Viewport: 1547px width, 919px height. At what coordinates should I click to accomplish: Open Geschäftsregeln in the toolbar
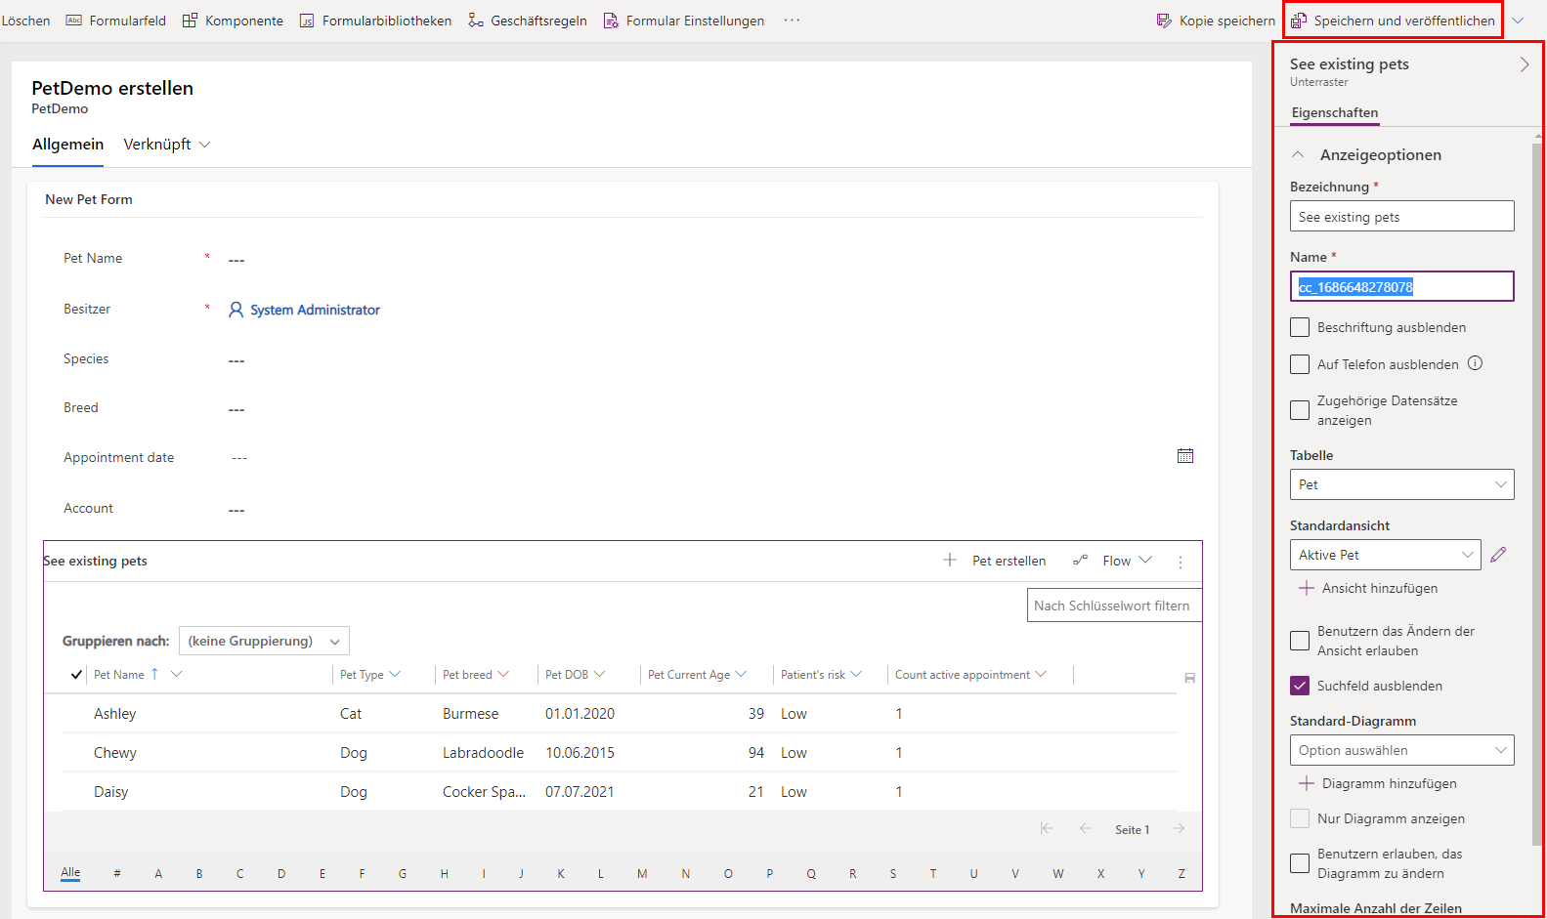tap(528, 21)
